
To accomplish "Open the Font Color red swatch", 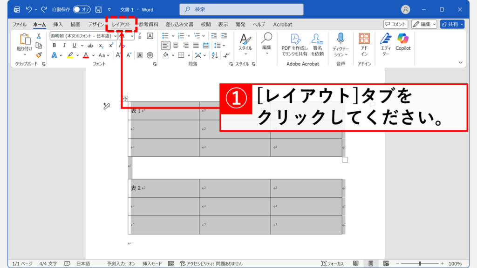I will tap(86, 55).
